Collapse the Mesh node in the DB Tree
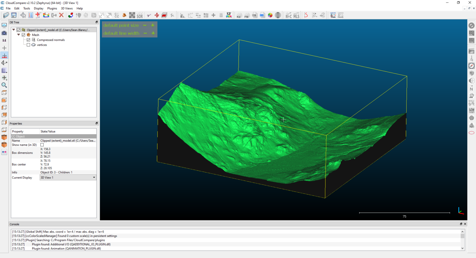476x258 pixels. [18, 35]
